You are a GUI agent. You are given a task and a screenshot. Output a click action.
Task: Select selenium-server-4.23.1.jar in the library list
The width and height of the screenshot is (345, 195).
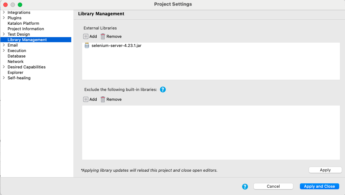(x=116, y=45)
